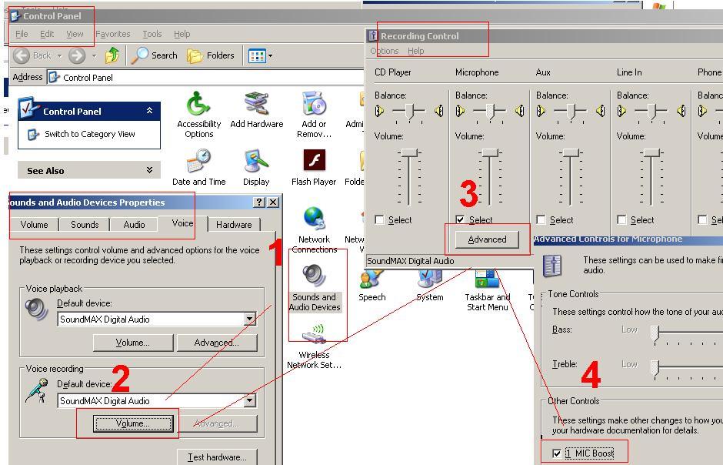Open the Favorites menu

click(113, 34)
